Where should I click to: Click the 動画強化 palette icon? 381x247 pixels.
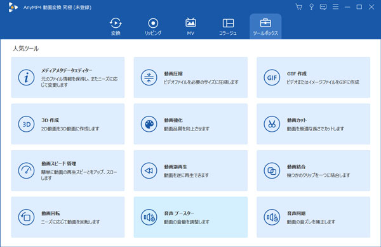point(149,124)
